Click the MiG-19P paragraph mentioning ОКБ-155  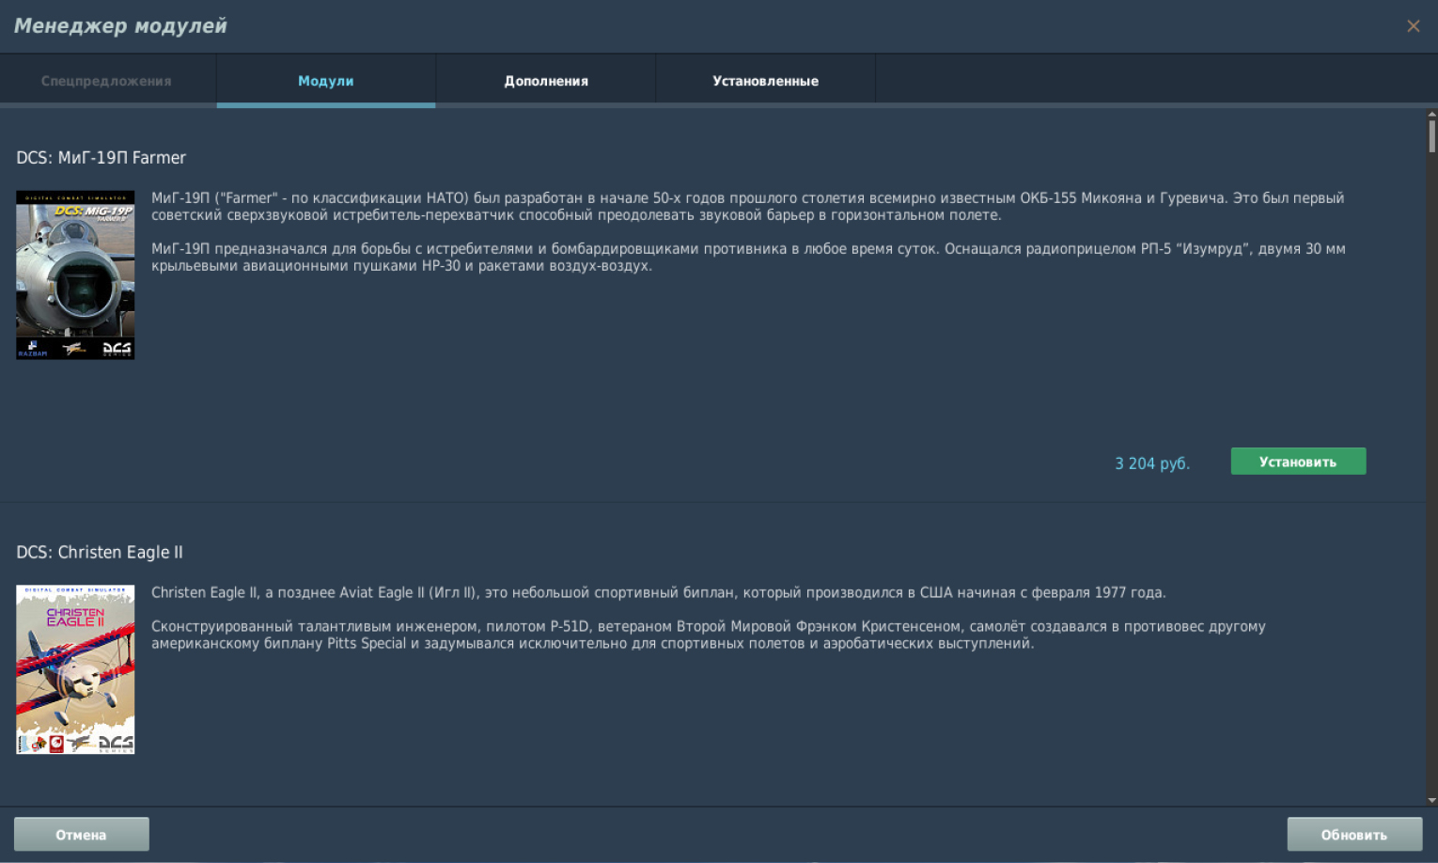(x=747, y=207)
